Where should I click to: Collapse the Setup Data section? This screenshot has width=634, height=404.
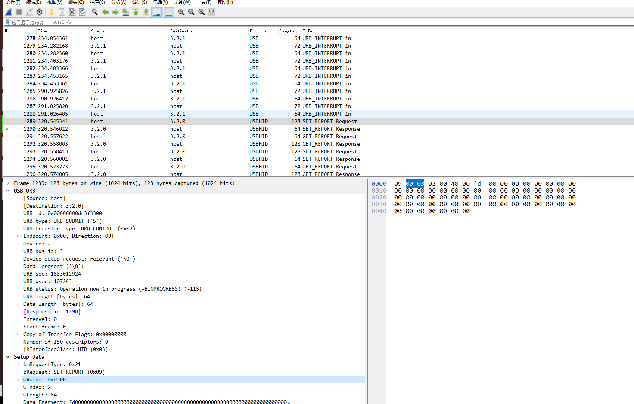click(8, 357)
